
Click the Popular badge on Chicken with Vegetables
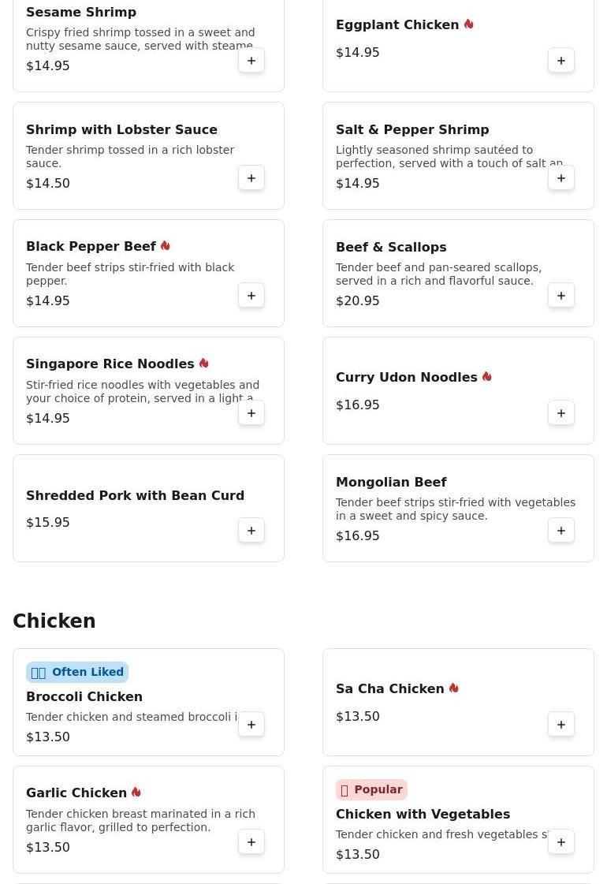tap(371, 789)
